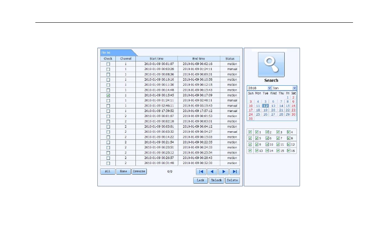Click the End time column header
Screen dimensions: 375x249
pyautogui.click(x=199, y=59)
